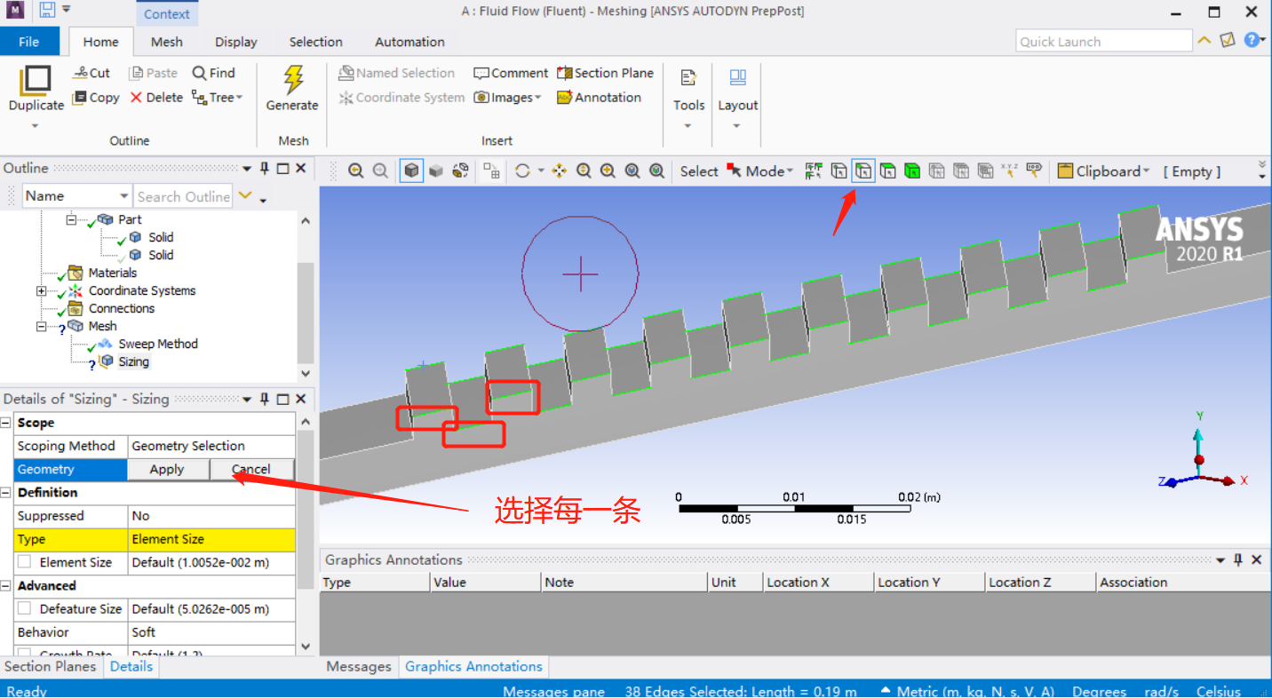Click the red Delete X tool
This screenshot has height=698, width=1272.
[156, 98]
